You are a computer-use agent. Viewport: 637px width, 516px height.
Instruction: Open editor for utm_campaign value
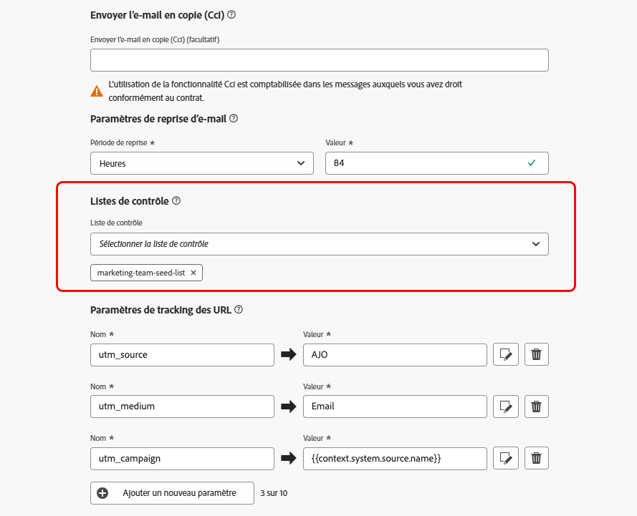tap(506, 458)
